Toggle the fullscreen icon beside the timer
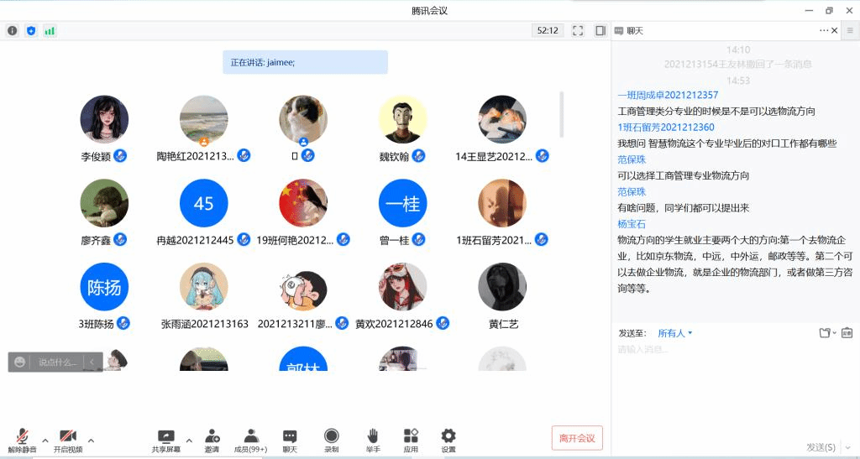This screenshot has height=459, width=860. click(x=578, y=31)
